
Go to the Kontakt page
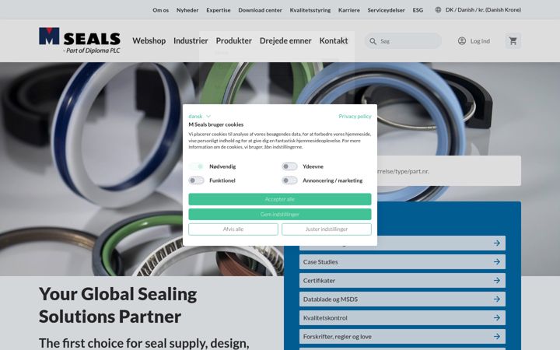[334, 40]
